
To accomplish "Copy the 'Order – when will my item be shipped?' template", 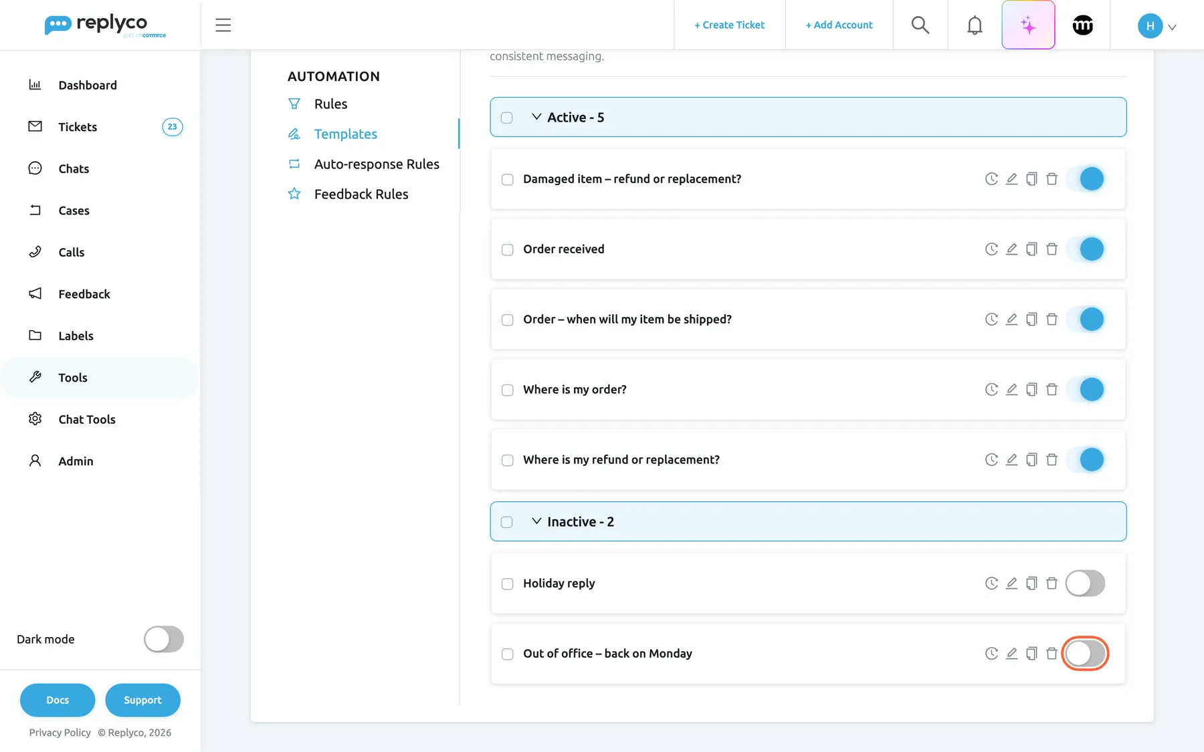I will (x=1031, y=319).
